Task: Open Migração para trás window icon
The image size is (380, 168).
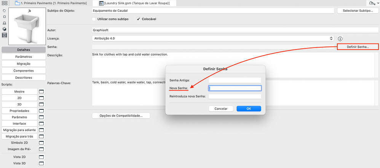Action: tap(42, 136)
